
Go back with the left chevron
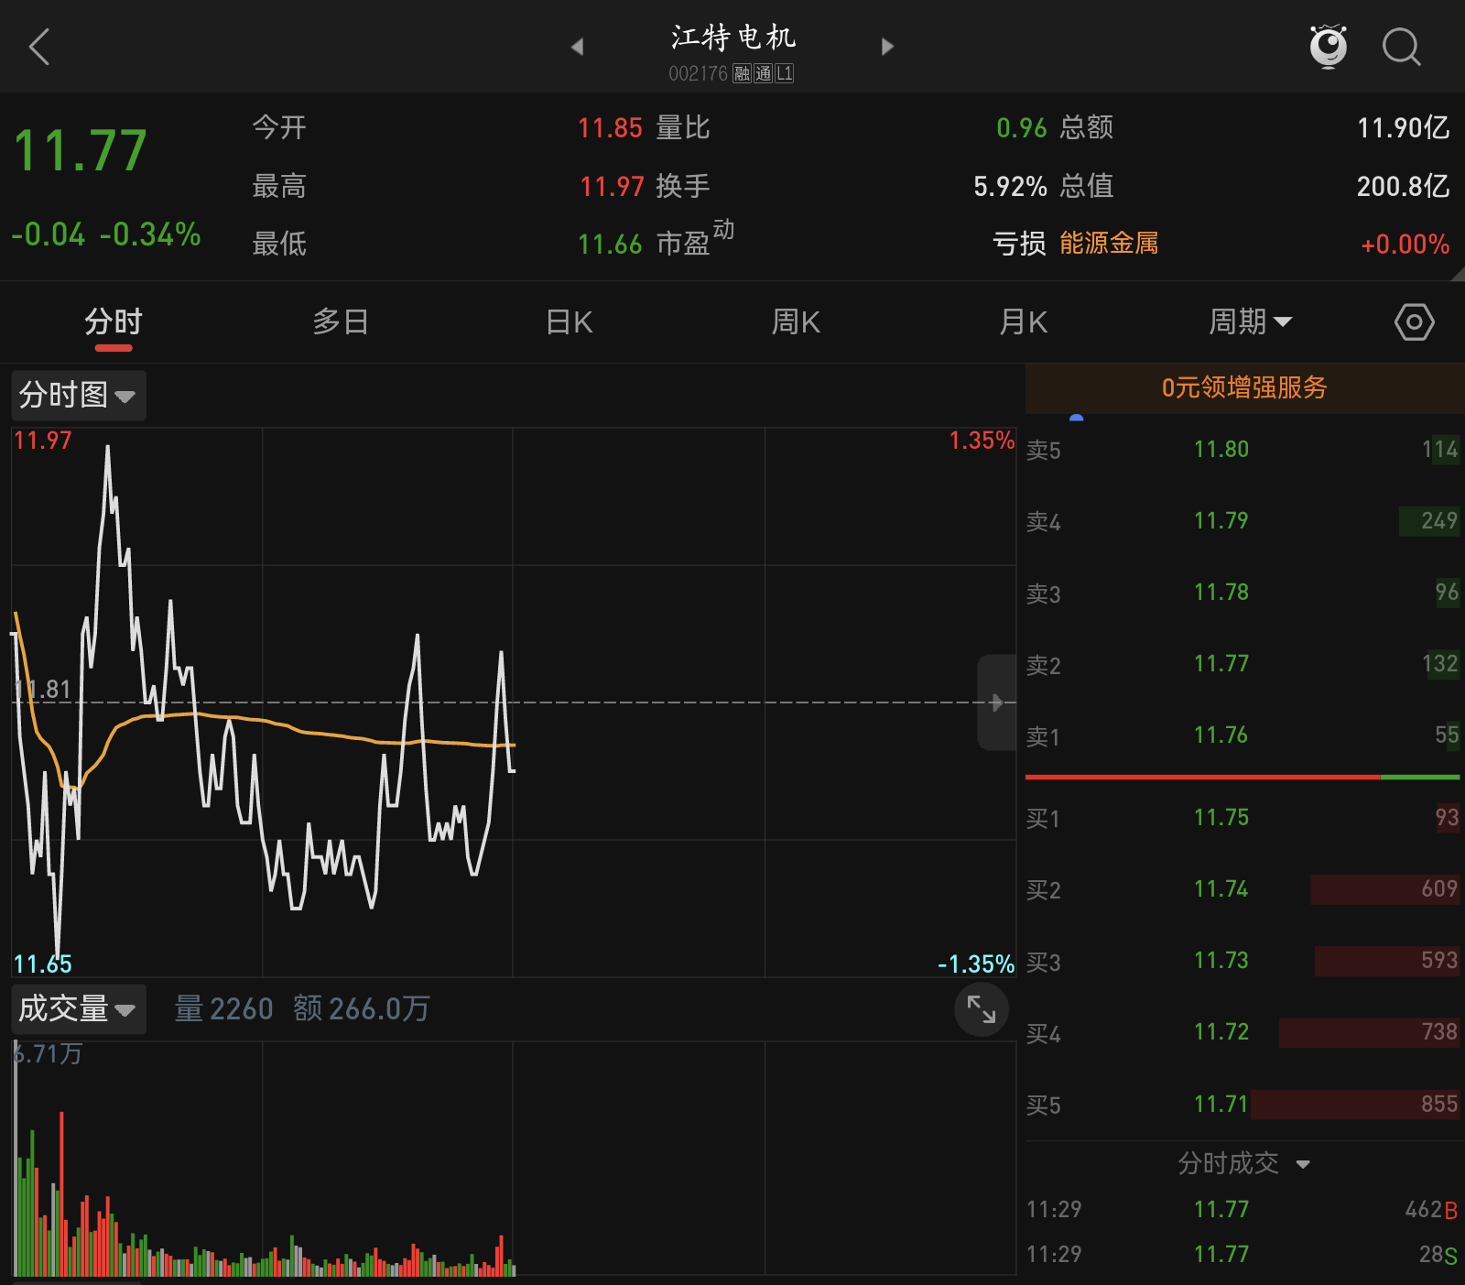[38, 47]
